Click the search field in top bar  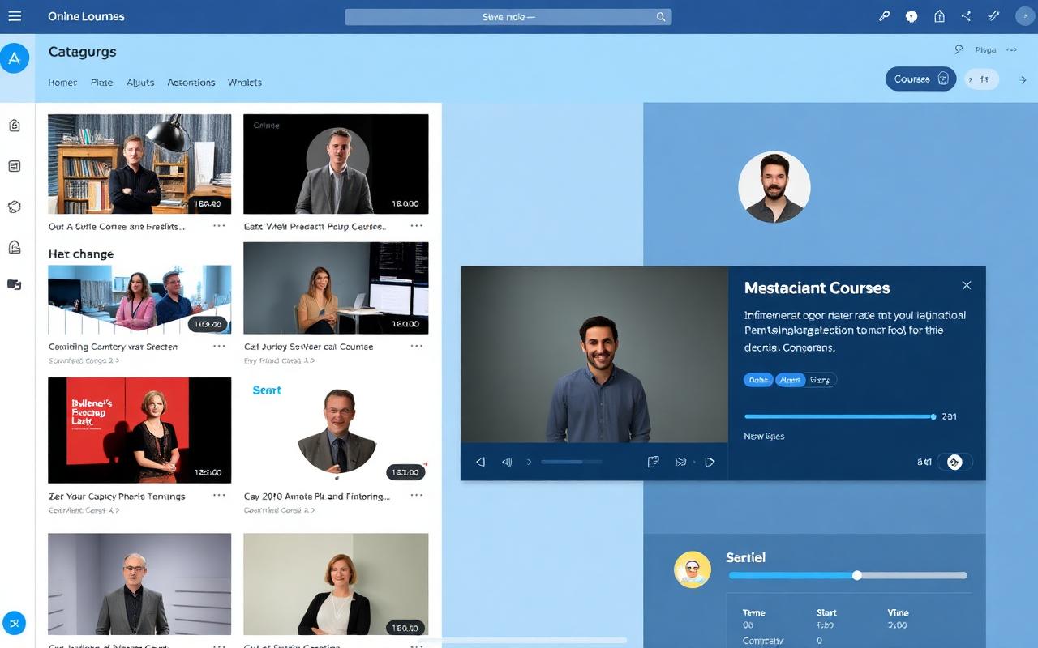508,17
